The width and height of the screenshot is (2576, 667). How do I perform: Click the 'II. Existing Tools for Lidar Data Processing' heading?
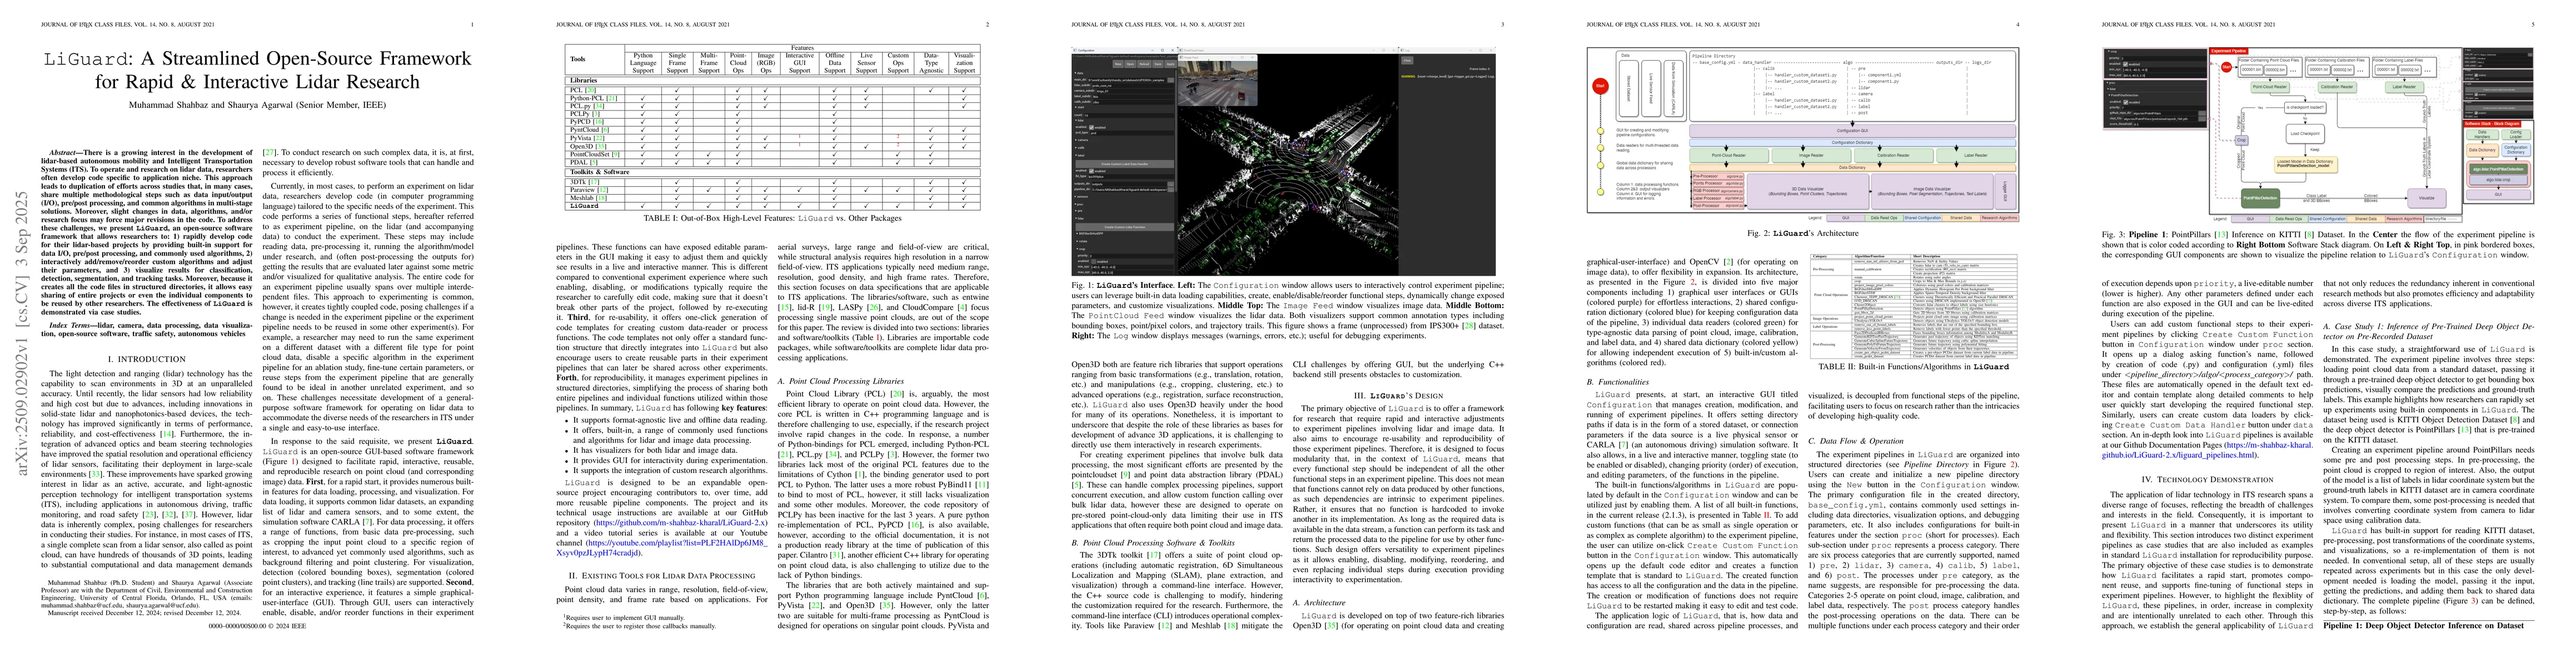pos(661,575)
